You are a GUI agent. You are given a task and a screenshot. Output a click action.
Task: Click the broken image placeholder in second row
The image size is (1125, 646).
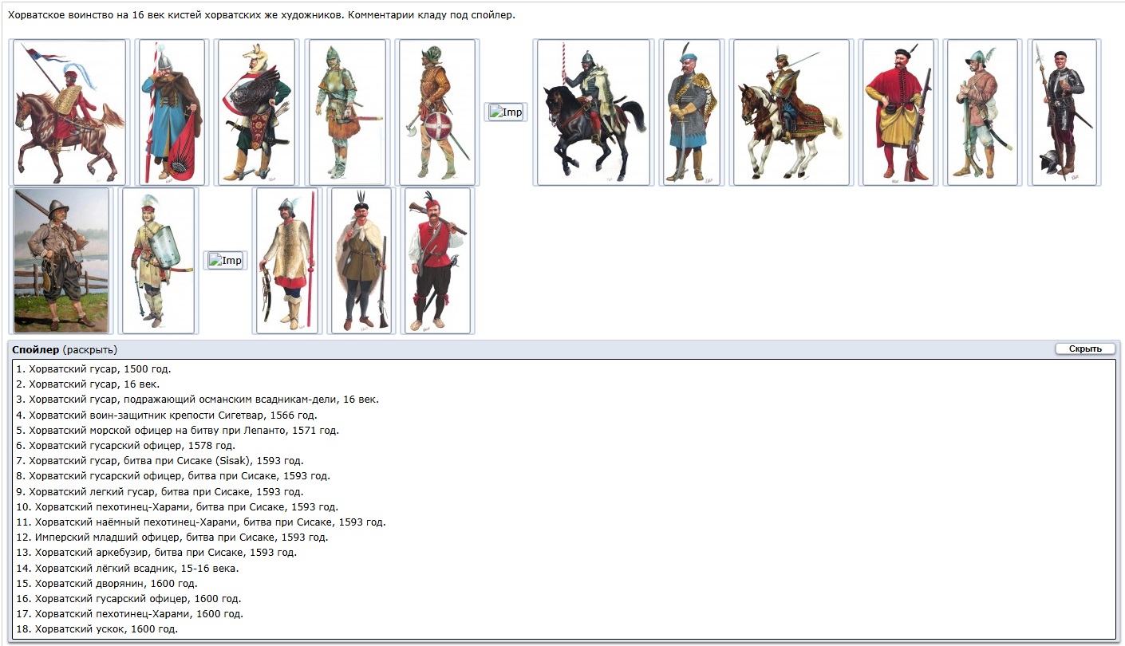click(225, 261)
